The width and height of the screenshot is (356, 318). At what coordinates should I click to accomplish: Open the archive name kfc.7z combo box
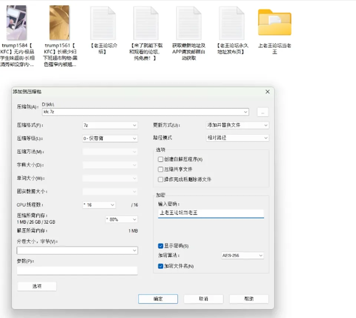click(145, 112)
